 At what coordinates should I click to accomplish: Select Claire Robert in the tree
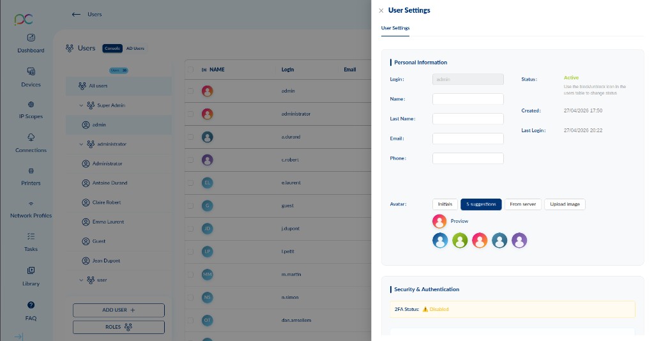click(x=118, y=202)
